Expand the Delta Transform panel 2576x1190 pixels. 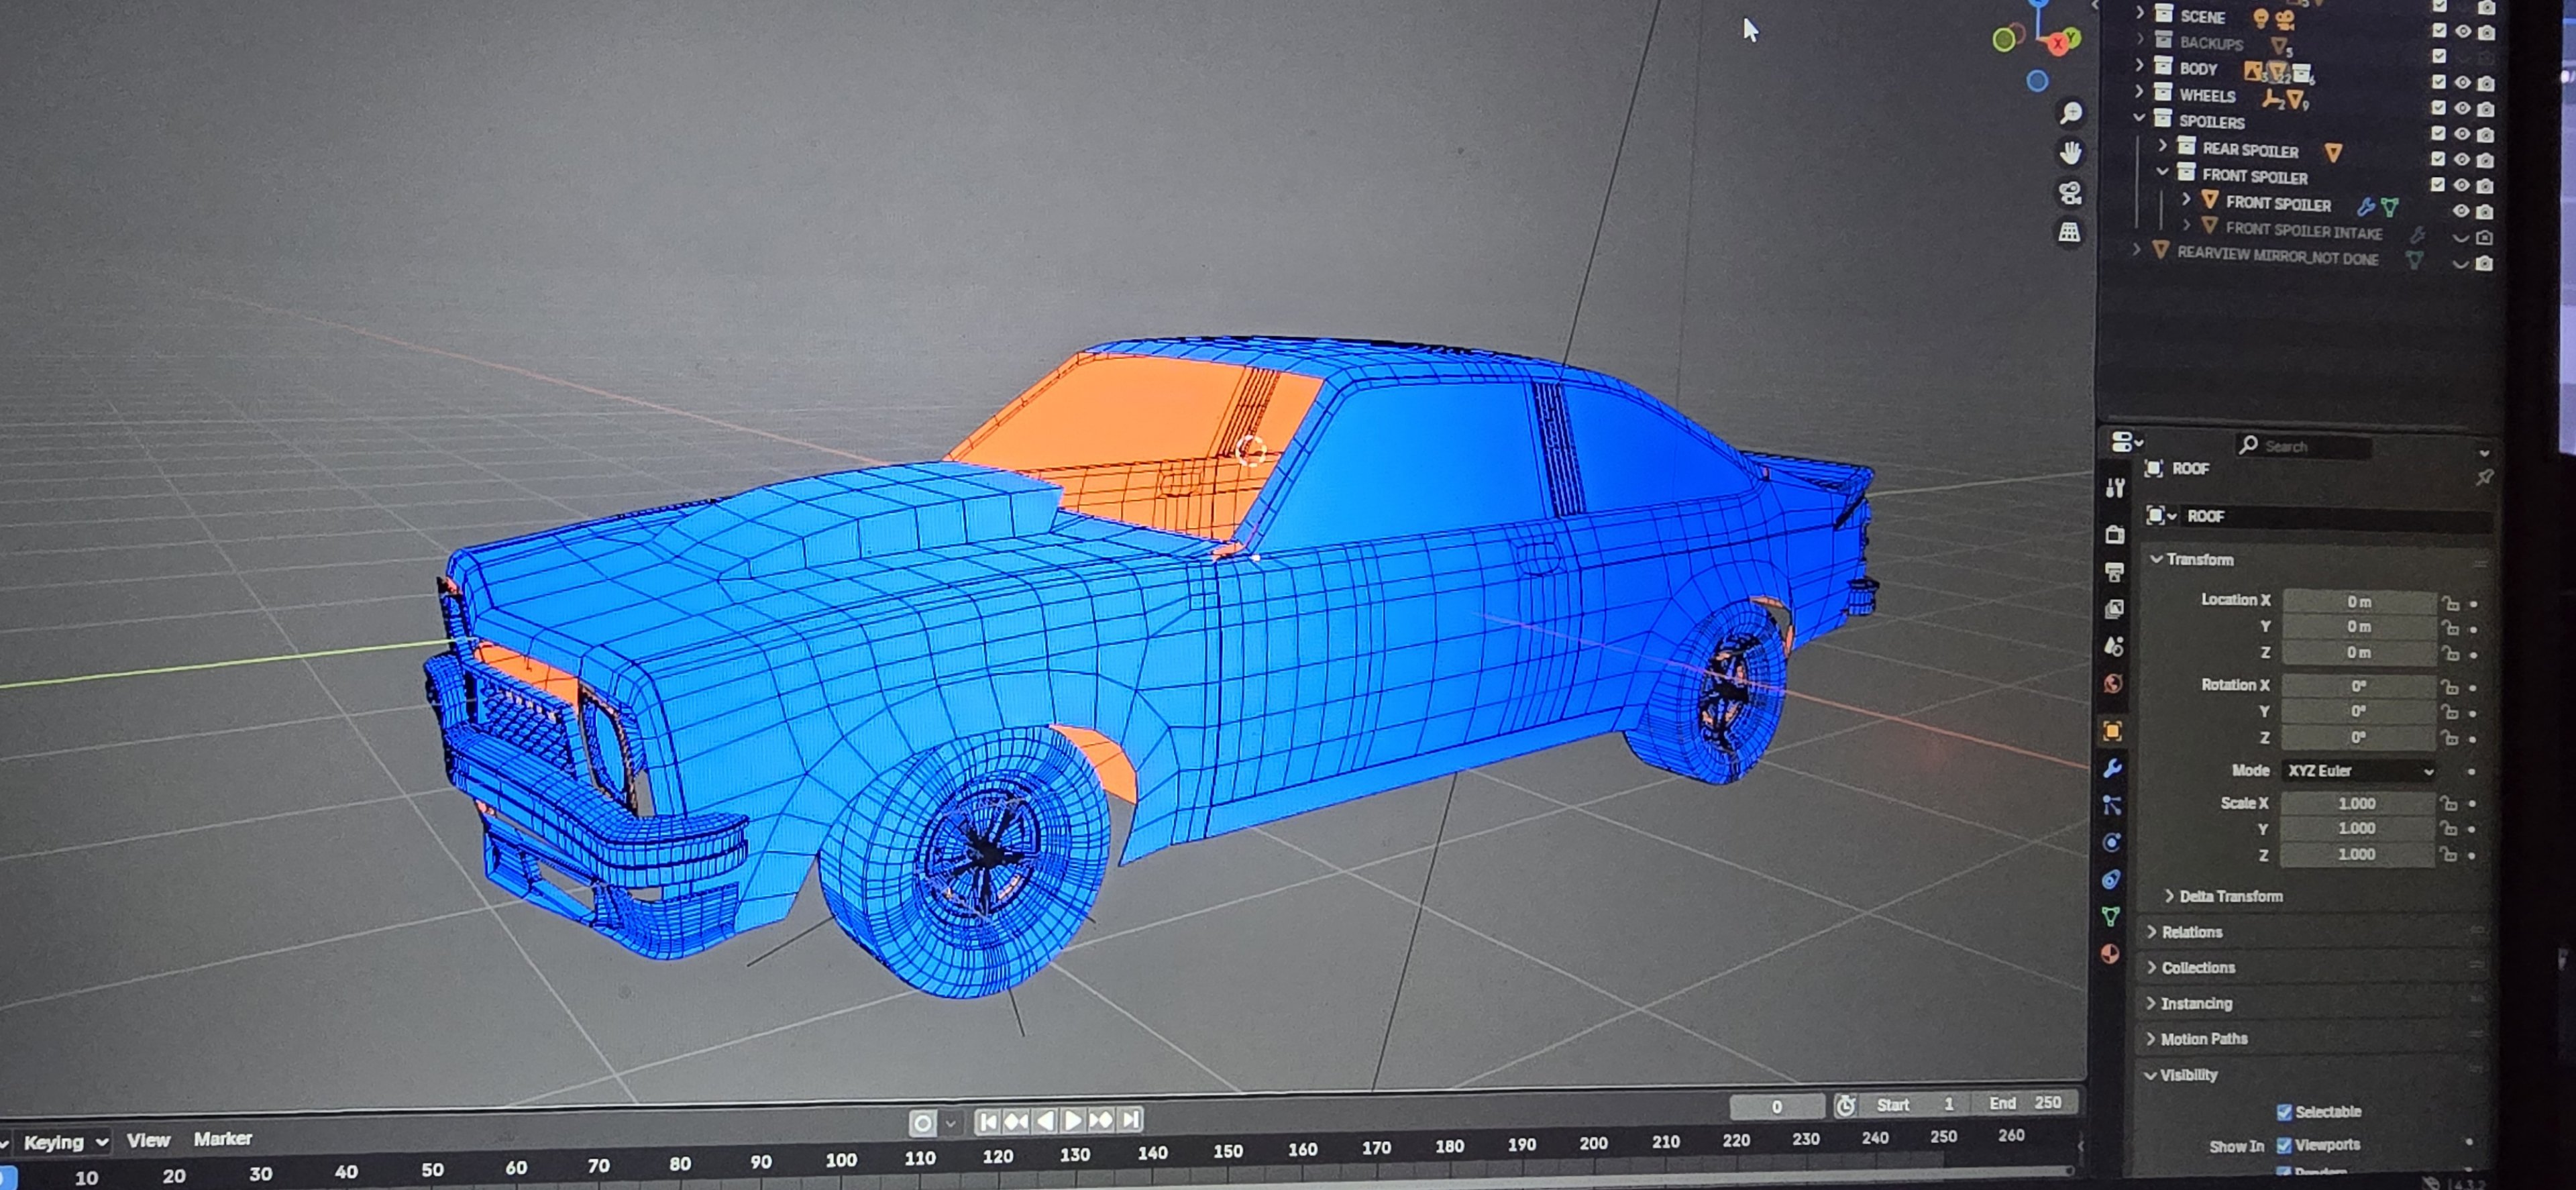tap(2229, 896)
